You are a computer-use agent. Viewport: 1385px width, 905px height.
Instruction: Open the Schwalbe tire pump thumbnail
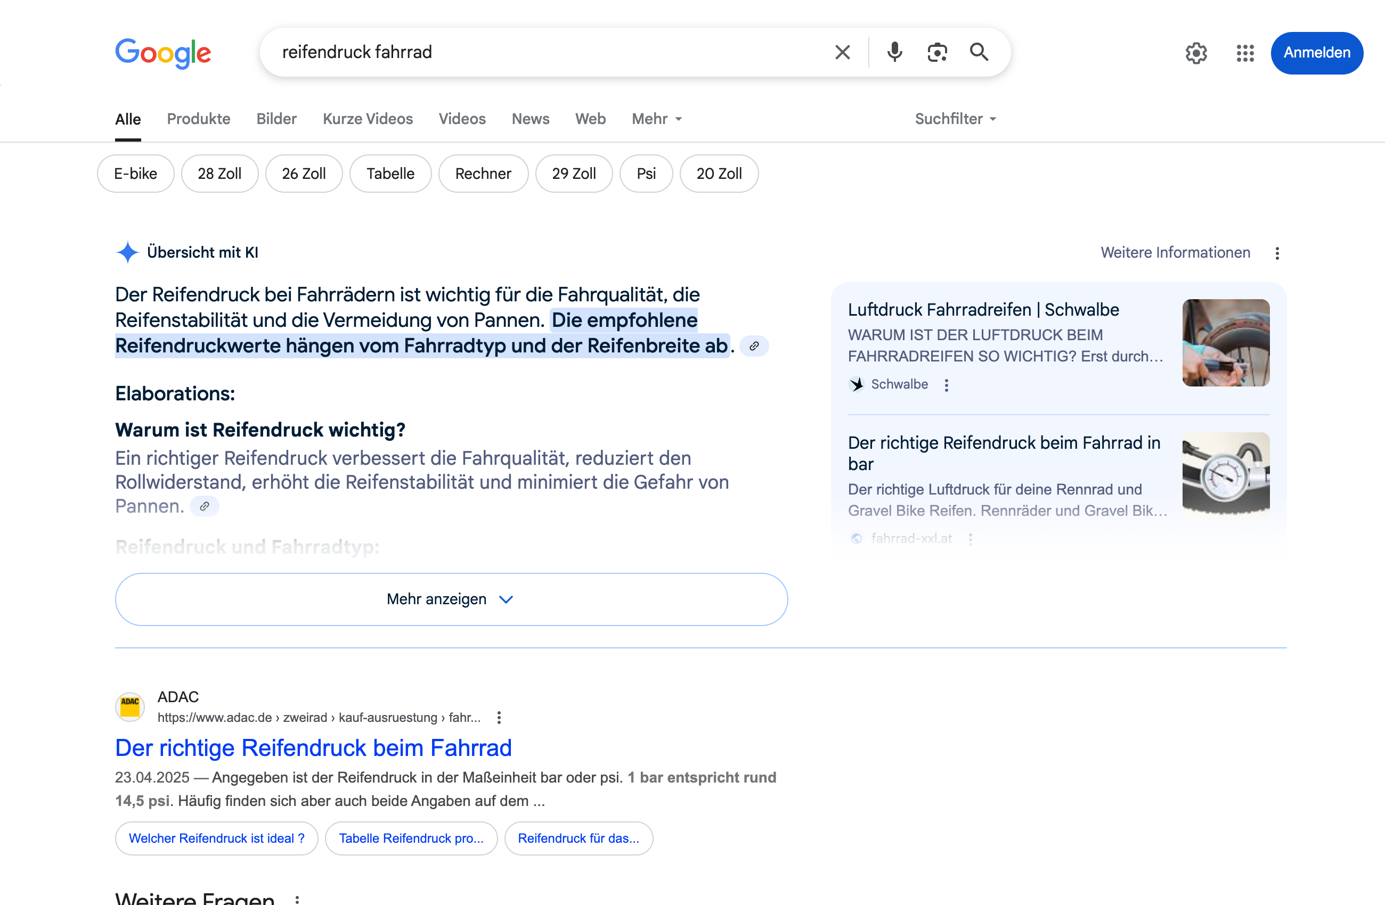pyautogui.click(x=1226, y=343)
